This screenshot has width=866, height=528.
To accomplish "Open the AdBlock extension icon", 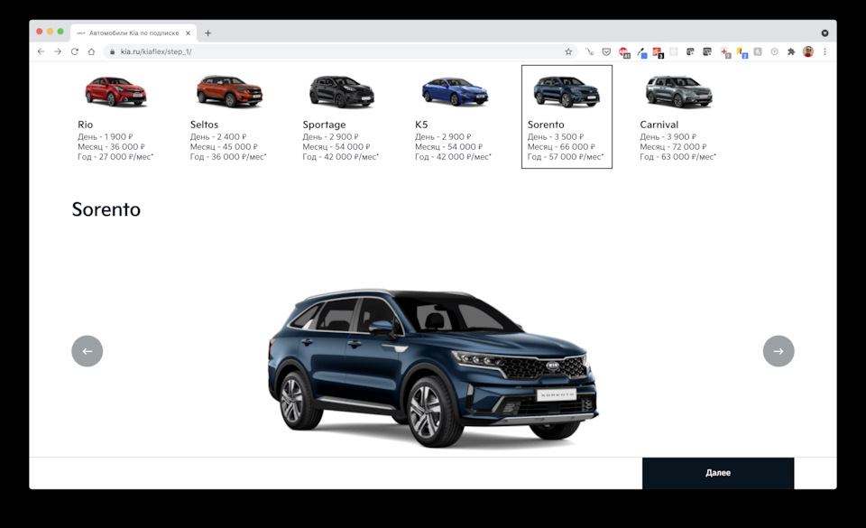I will coord(624,52).
